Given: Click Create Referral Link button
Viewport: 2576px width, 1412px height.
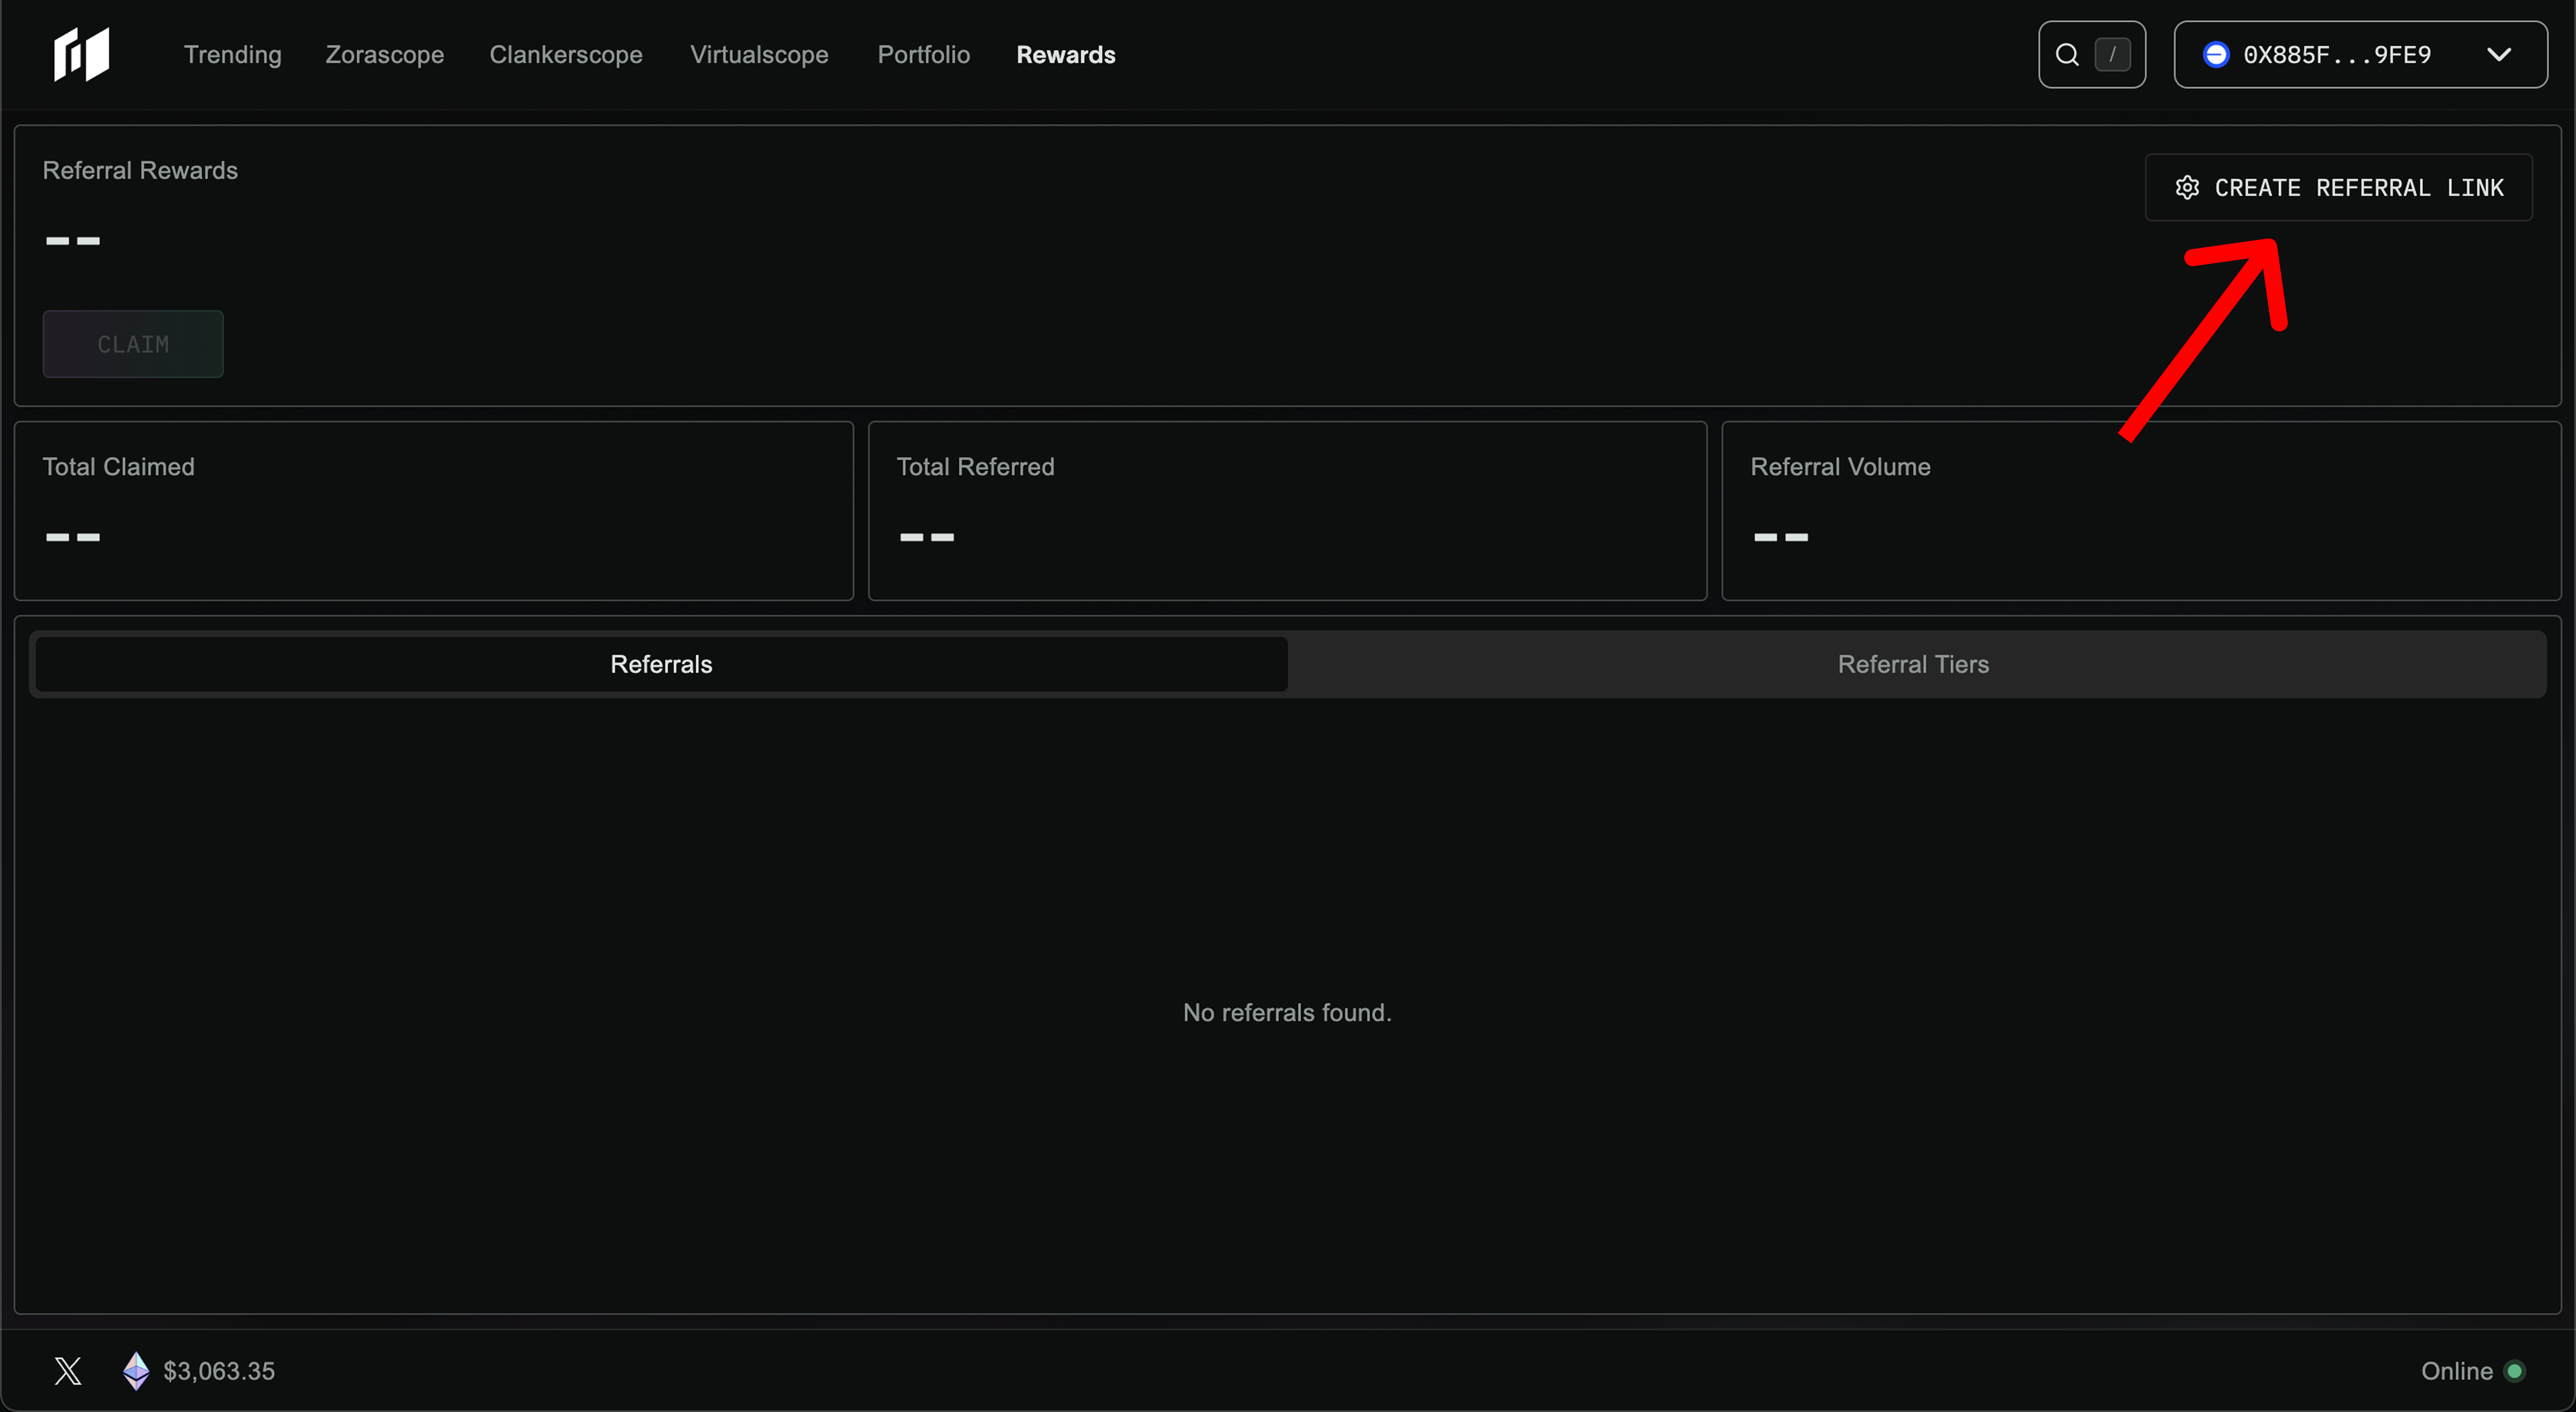Looking at the screenshot, I should click(x=2358, y=188).
